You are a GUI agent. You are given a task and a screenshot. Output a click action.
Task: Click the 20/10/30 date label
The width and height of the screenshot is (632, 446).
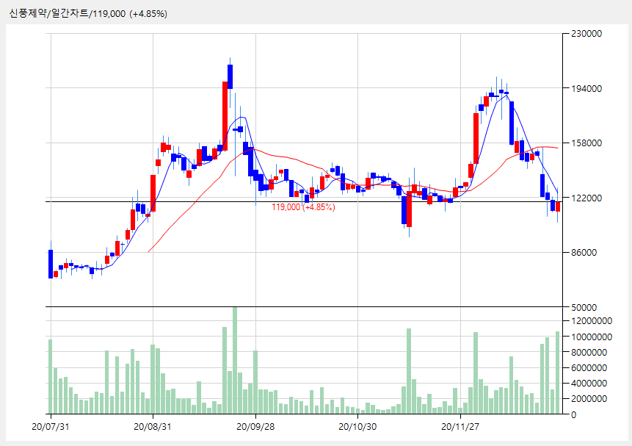(357, 427)
